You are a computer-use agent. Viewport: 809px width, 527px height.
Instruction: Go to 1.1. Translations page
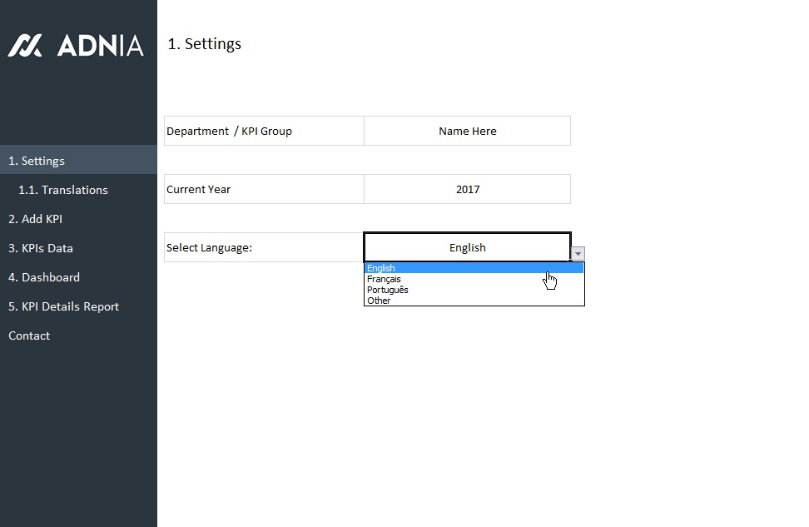(x=63, y=190)
